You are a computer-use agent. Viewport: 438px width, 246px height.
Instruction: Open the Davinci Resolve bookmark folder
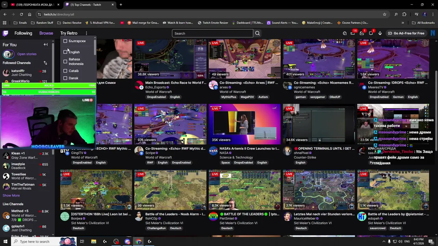(69, 23)
